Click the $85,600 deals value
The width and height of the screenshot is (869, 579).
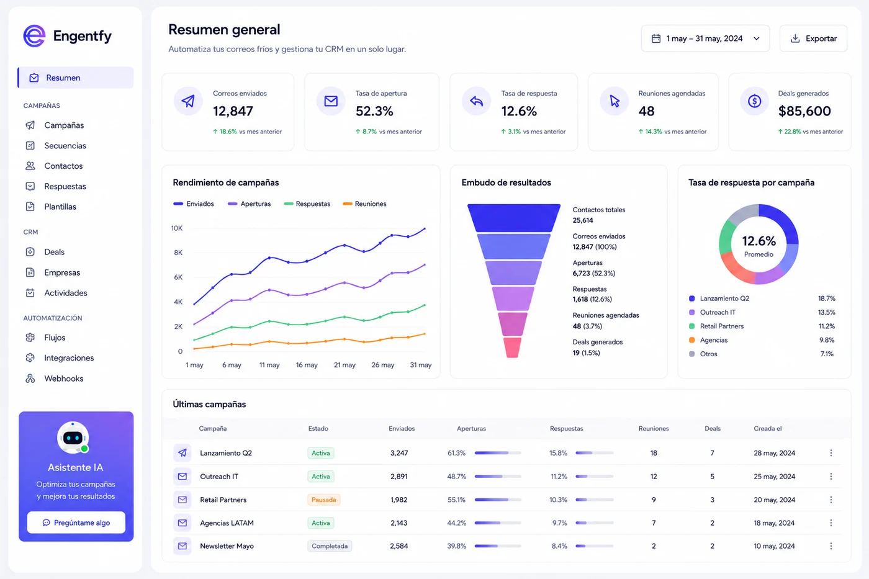tap(804, 111)
